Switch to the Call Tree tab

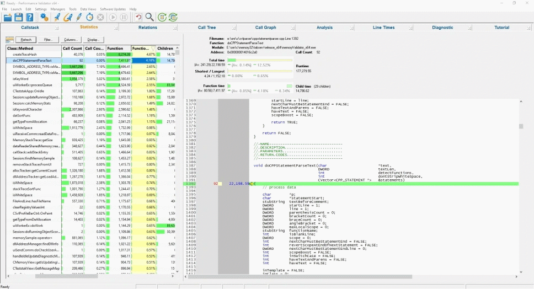[x=207, y=27]
